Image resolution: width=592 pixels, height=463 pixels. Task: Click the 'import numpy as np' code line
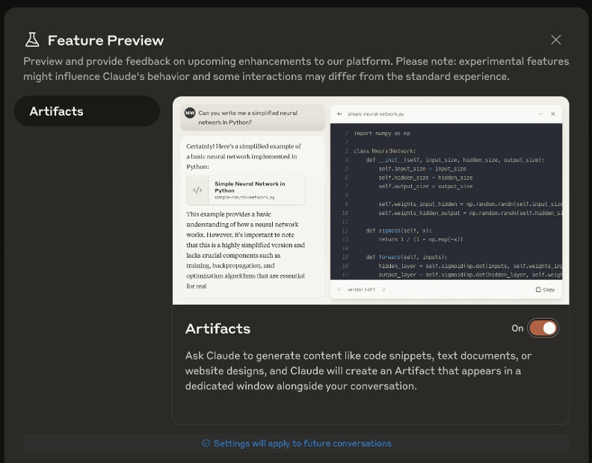pyautogui.click(x=382, y=133)
